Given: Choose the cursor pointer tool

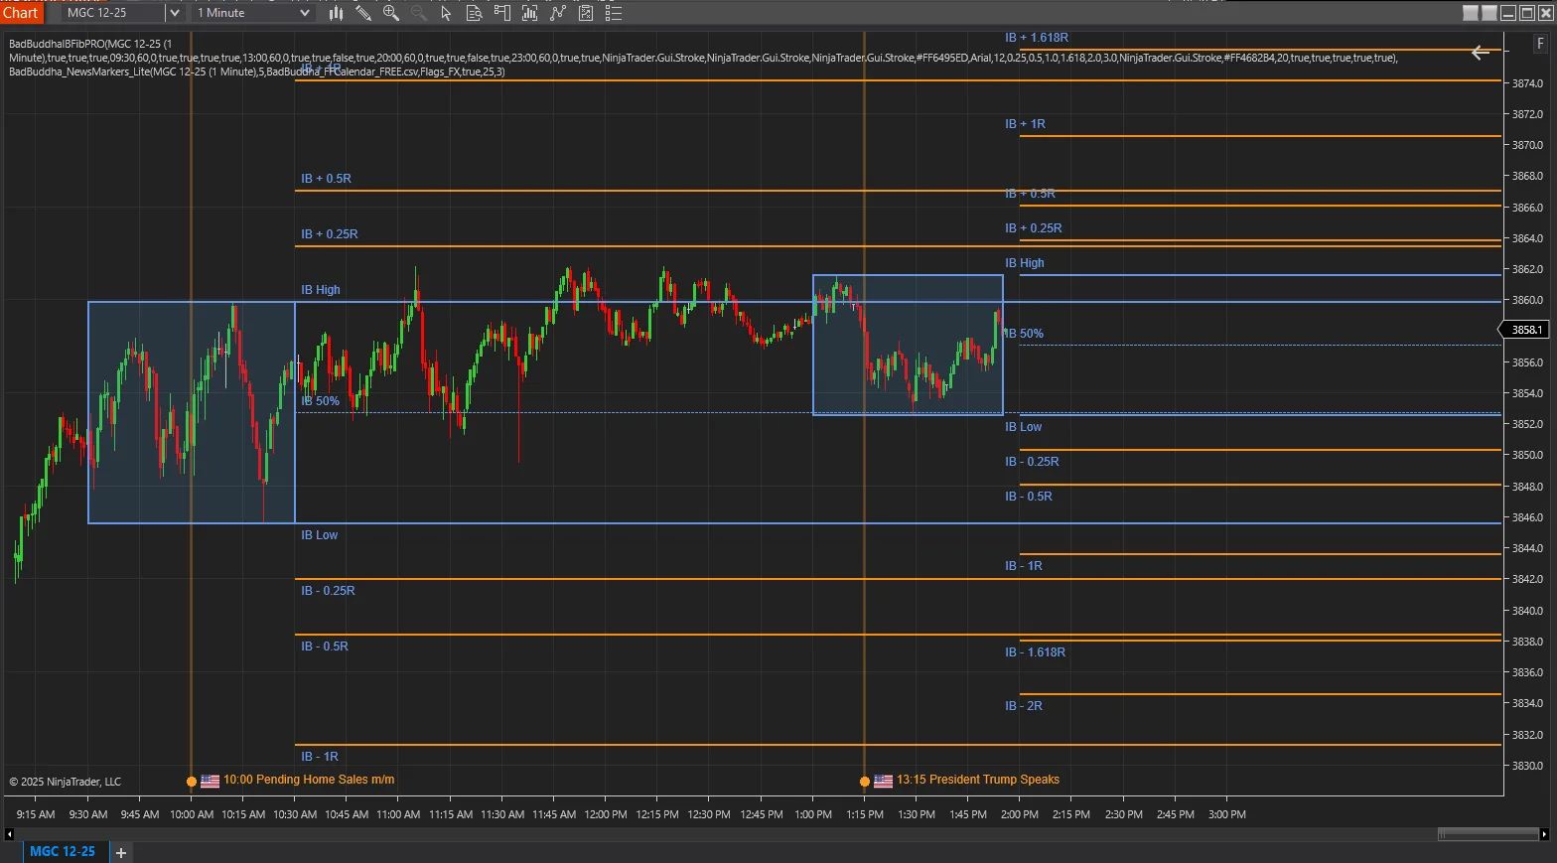Looking at the screenshot, I should (x=447, y=13).
